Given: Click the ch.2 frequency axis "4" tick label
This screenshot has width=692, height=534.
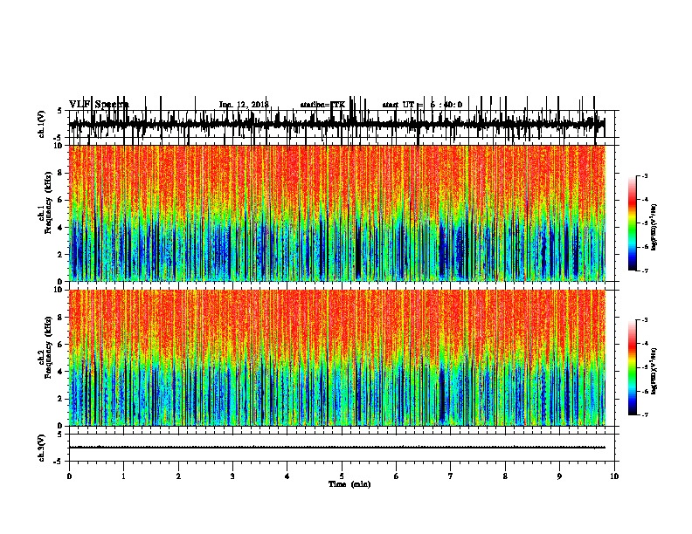Looking at the screenshot, I should tap(61, 372).
